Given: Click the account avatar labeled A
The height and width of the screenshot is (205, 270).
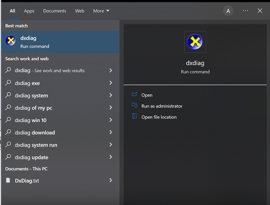Looking at the screenshot, I should 228,11.
